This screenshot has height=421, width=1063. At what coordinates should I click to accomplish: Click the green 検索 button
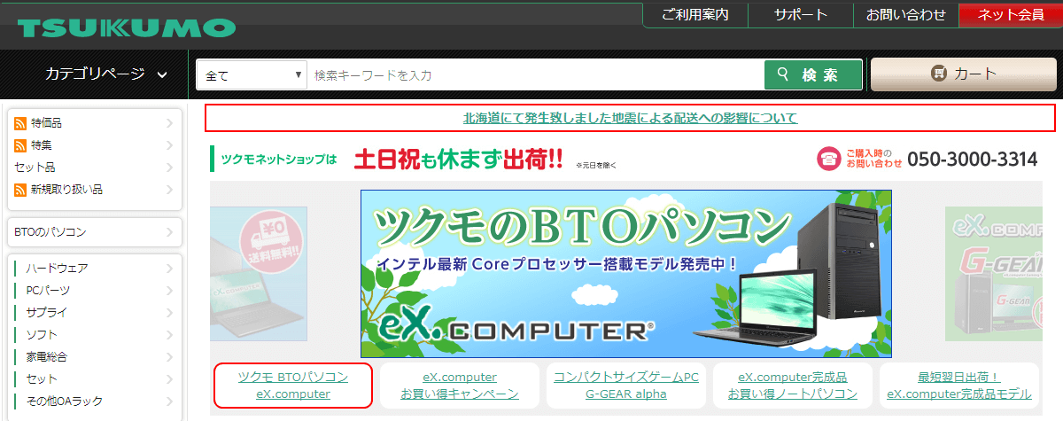coord(813,75)
